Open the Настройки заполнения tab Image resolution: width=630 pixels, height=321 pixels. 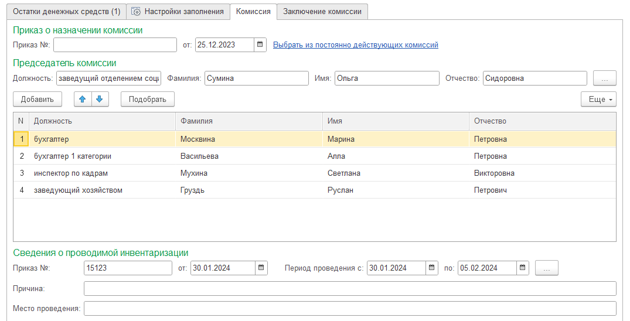point(178,12)
